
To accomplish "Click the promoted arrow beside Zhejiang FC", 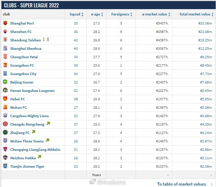I will pos(33,132).
